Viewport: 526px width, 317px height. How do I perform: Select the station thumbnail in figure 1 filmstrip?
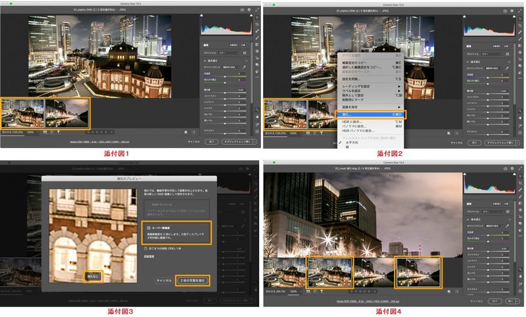[x=23, y=113]
